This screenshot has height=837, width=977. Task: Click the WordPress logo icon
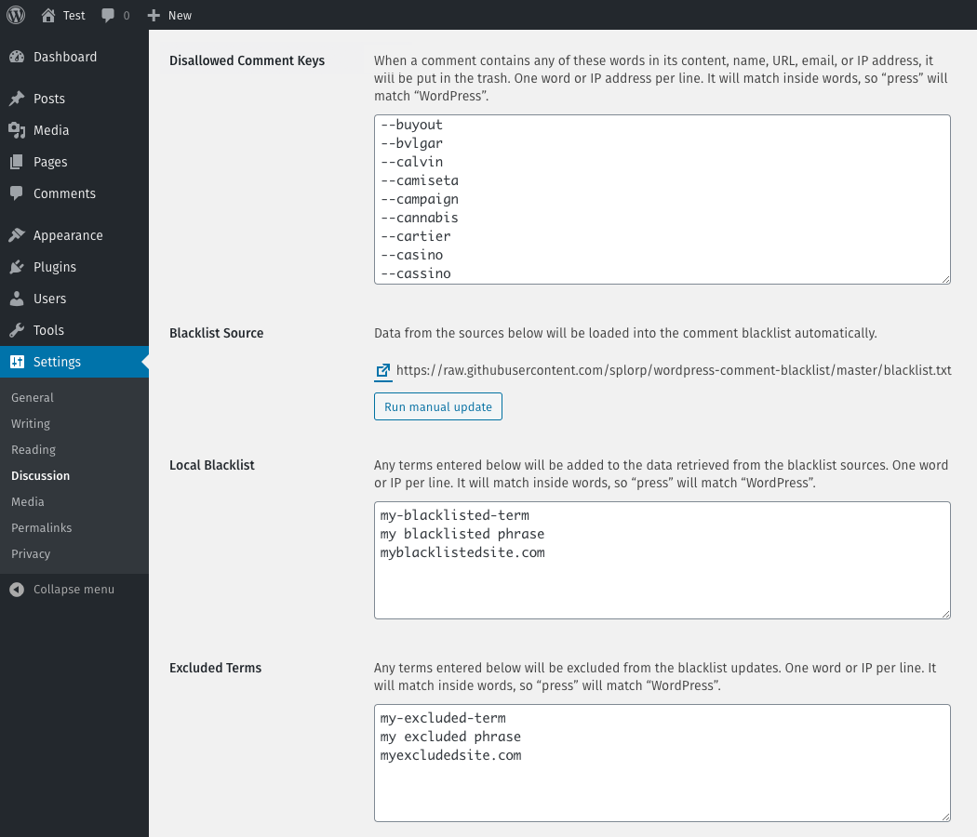coord(16,15)
